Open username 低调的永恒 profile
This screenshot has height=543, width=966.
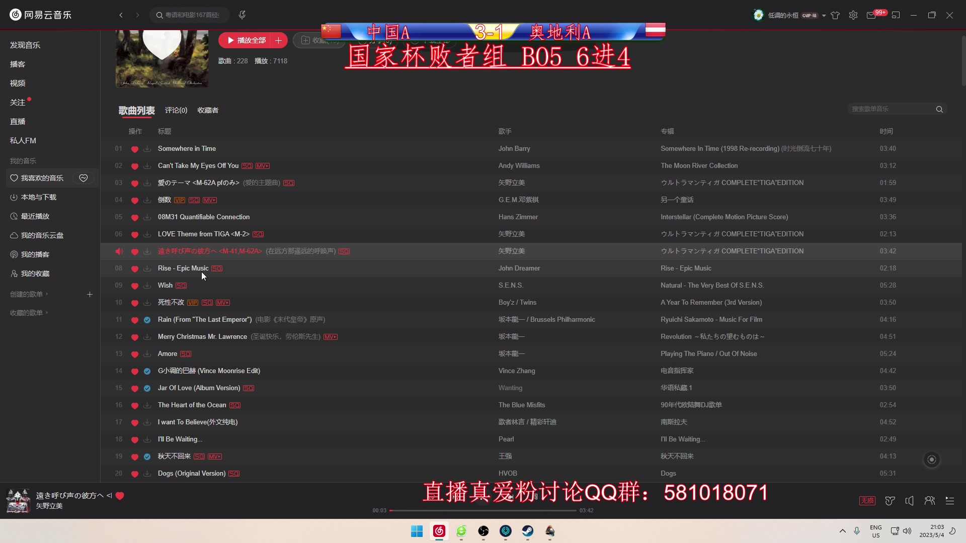tap(783, 16)
